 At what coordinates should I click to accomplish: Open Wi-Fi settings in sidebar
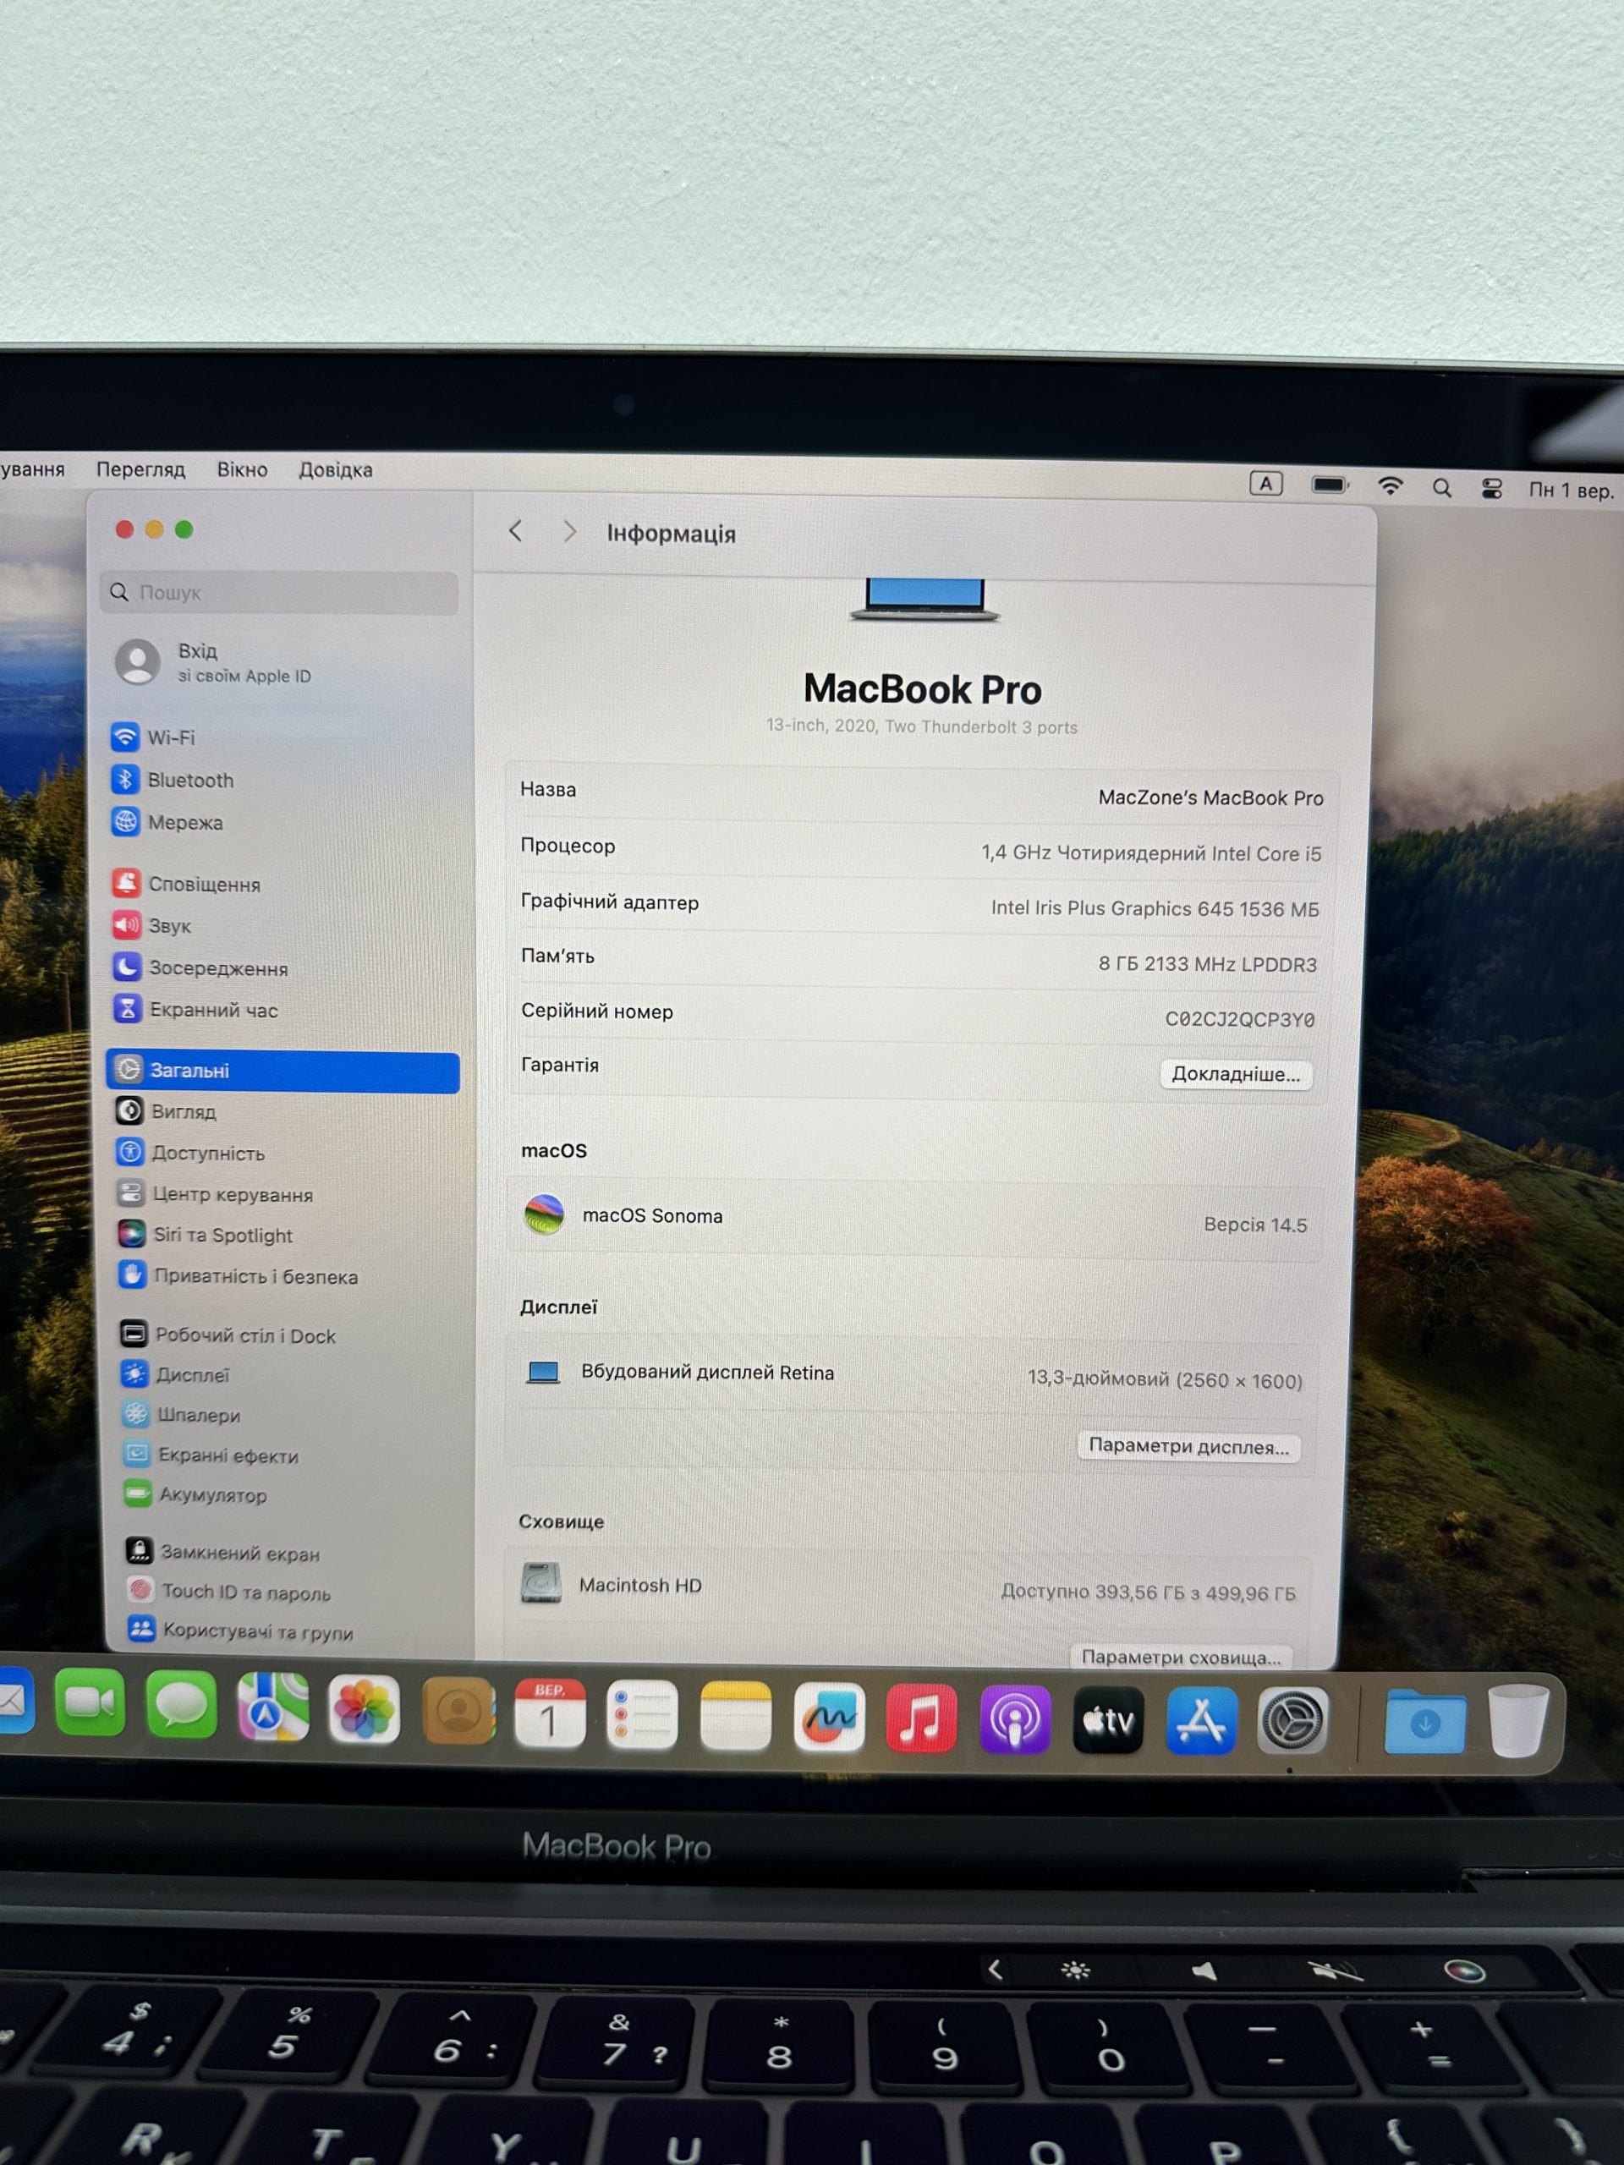[x=154, y=737]
